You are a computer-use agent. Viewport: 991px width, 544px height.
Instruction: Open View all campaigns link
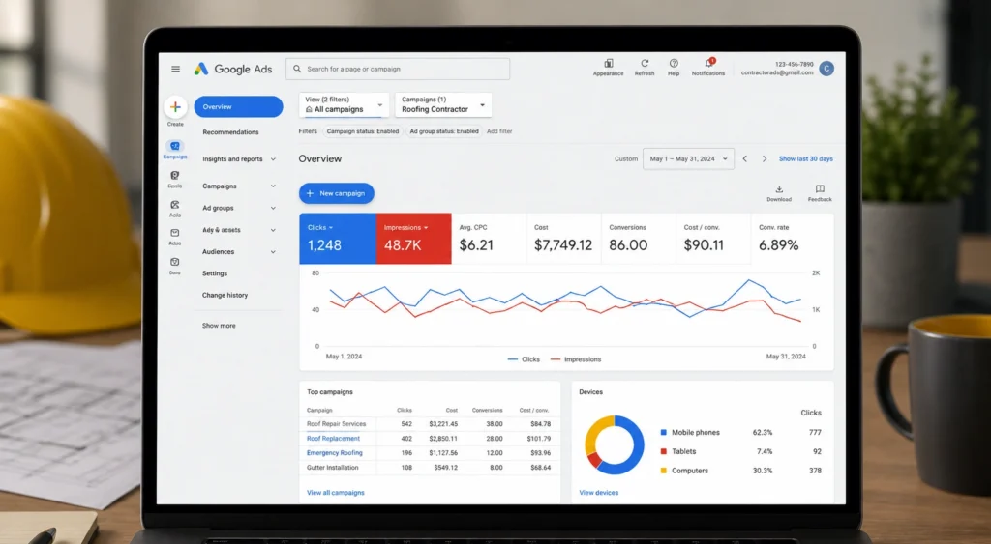pyautogui.click(x=336, y=493)
